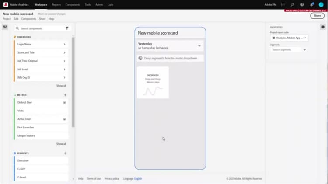
Task: Open the Project menu
Action: [7, 19]
